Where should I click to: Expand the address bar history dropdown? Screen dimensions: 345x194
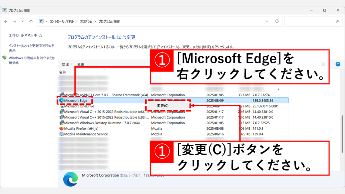(267, 21)
